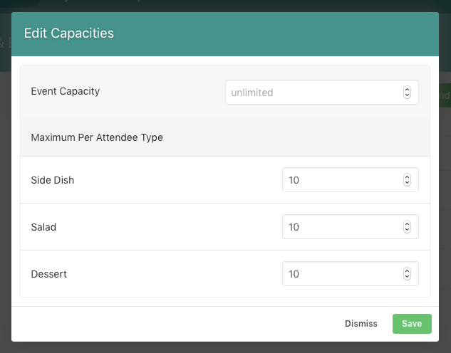Save the edited capacities

click(x=412, y=324)
